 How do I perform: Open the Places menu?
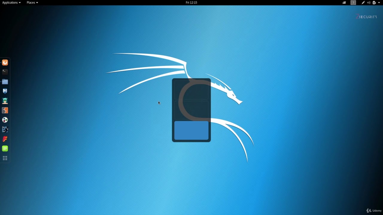coord(32,2)
